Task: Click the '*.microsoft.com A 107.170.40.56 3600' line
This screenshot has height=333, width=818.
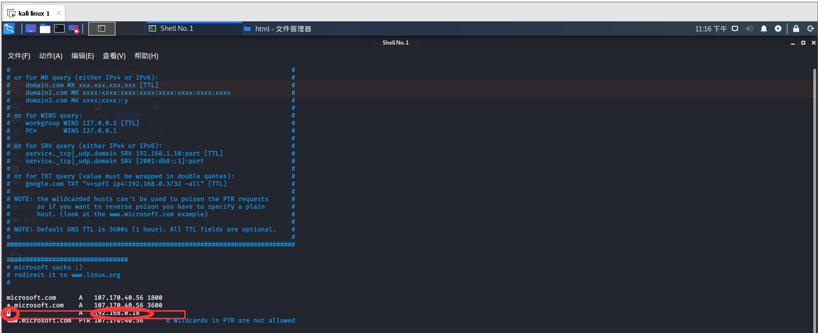Action: click(85, 305)
